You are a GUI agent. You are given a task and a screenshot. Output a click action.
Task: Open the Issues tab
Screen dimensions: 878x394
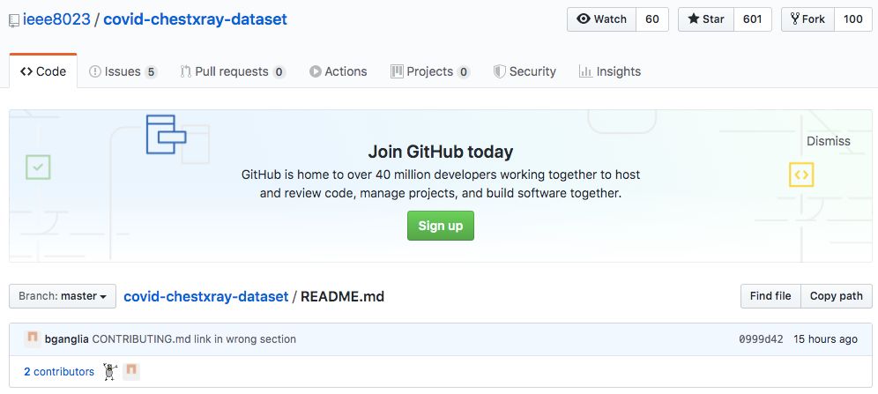pos(123,71)
